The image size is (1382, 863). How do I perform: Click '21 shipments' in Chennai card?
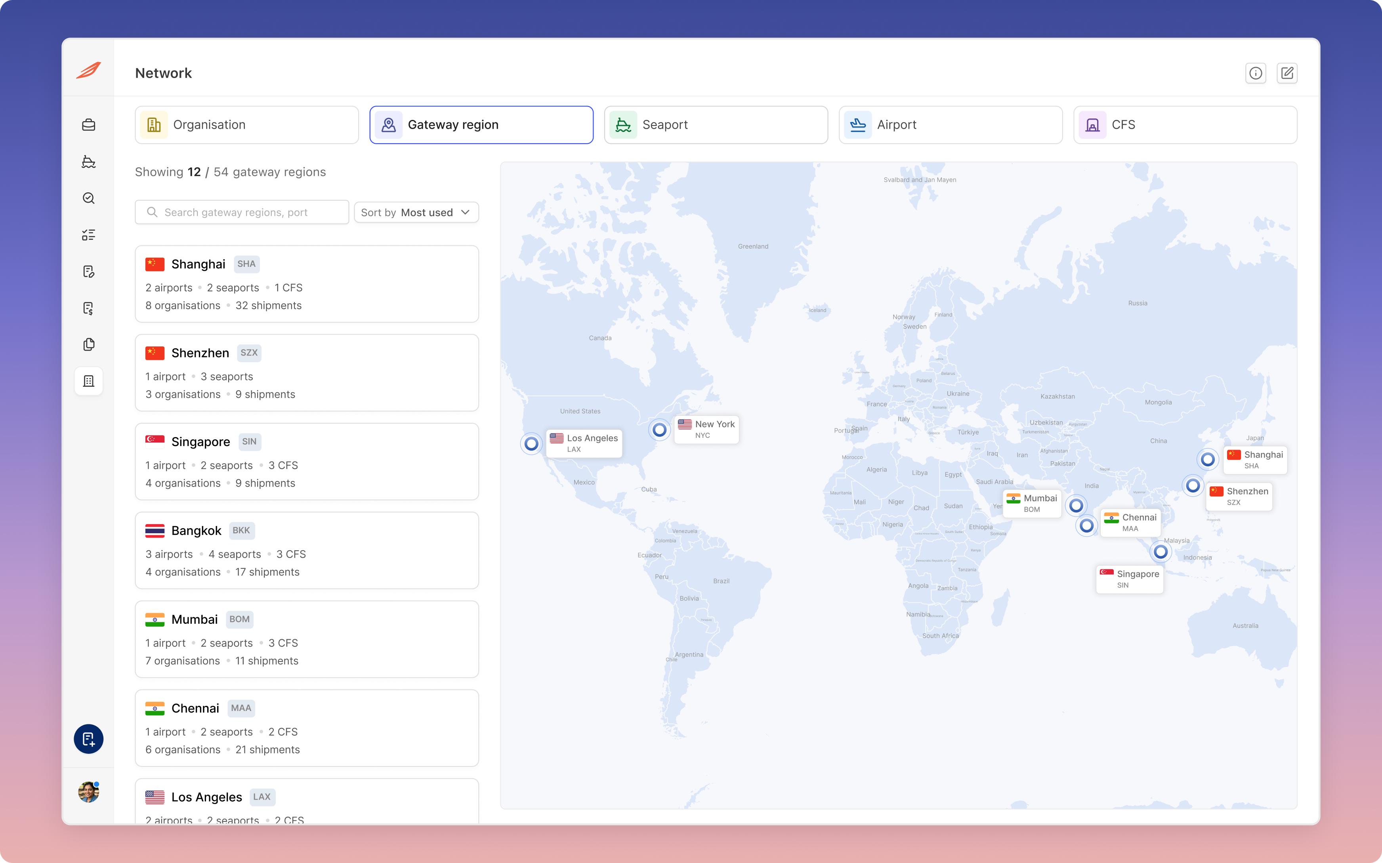pyautogui.click(x=267, y=749)
